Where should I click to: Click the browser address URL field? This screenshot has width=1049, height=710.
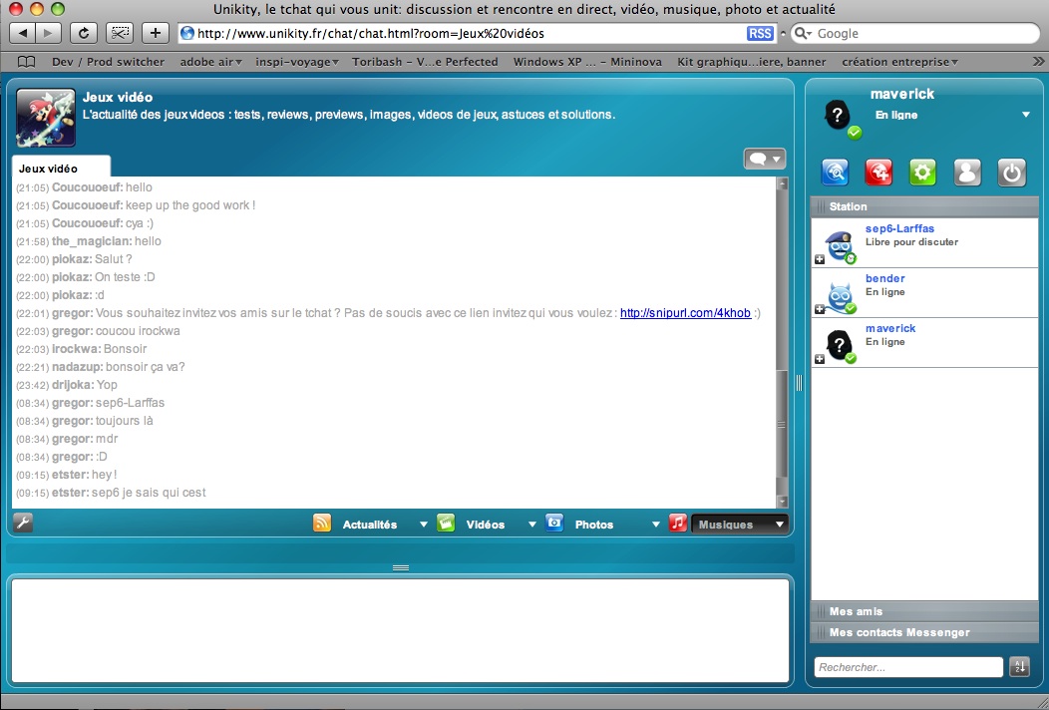point(462,34)
